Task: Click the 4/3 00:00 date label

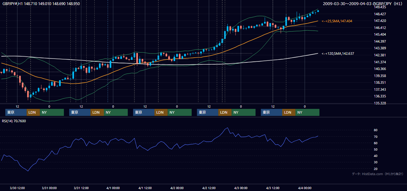Action: (241, 188)
